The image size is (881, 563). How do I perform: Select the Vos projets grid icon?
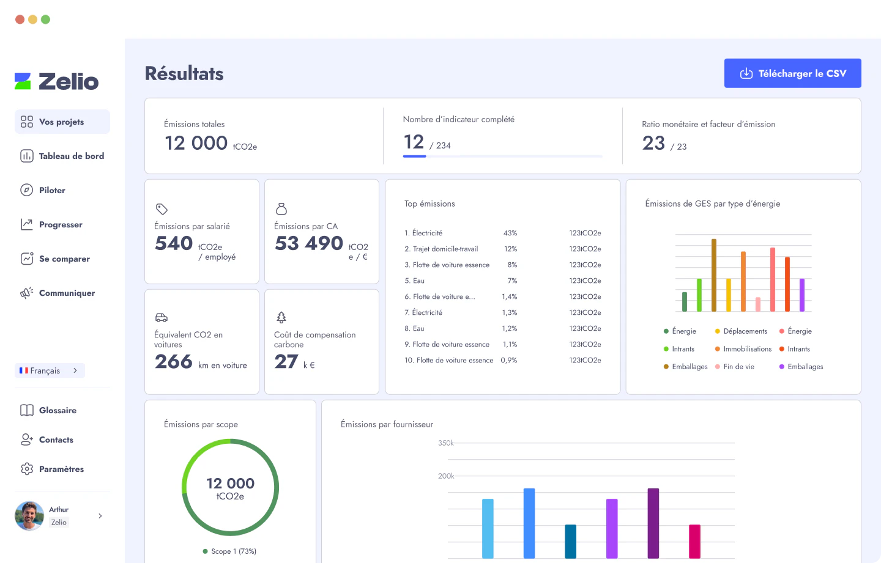tap(26, 121)
